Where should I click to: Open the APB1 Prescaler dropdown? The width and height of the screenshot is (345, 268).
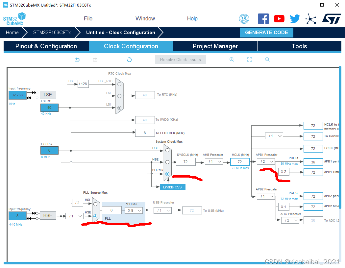266,162
